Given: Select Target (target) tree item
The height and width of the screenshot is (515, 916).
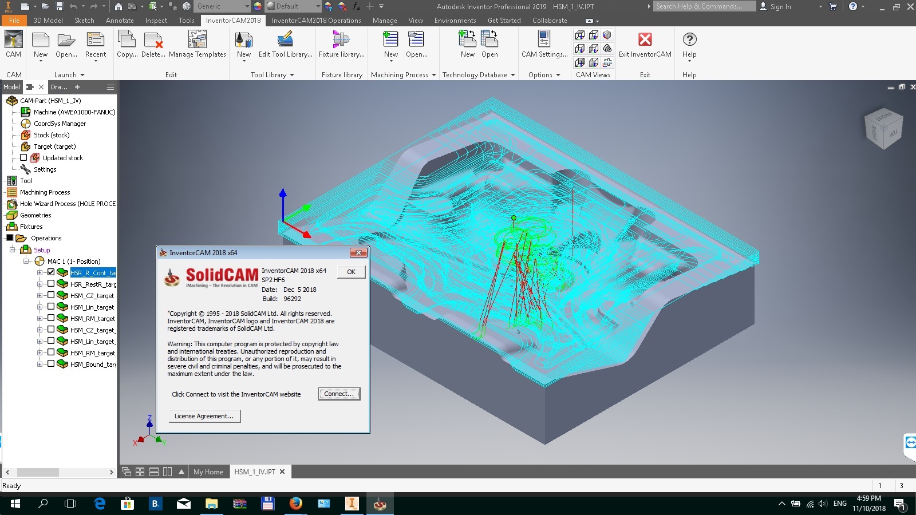Looking at the screenshot, I should pos(54,146).
